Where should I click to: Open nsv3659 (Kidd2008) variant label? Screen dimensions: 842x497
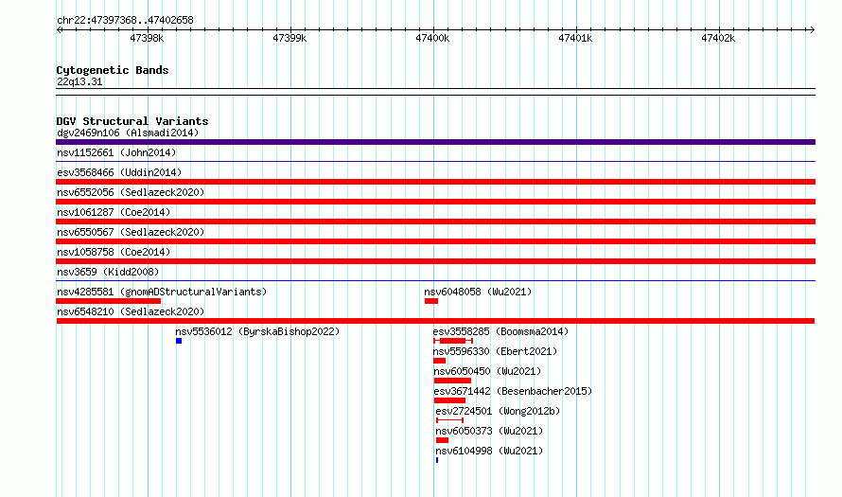tap(108, 272)
